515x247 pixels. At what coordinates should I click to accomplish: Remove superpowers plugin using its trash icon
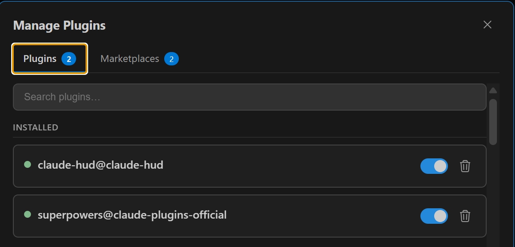[465, 216]
